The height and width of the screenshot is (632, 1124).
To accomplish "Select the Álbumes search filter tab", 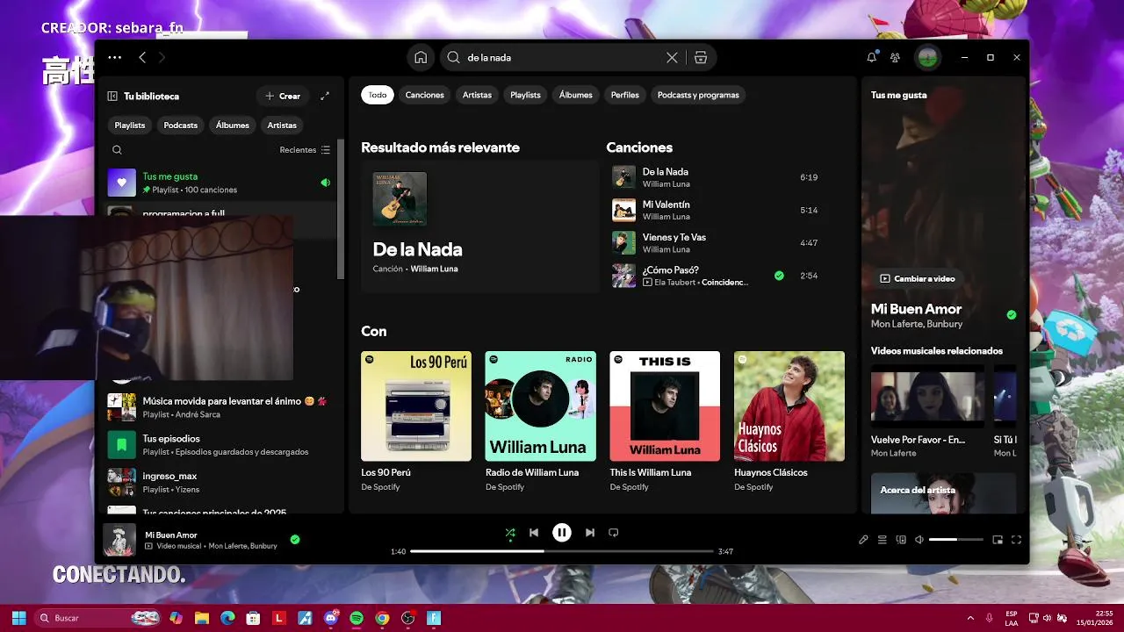I will point(576,95).
